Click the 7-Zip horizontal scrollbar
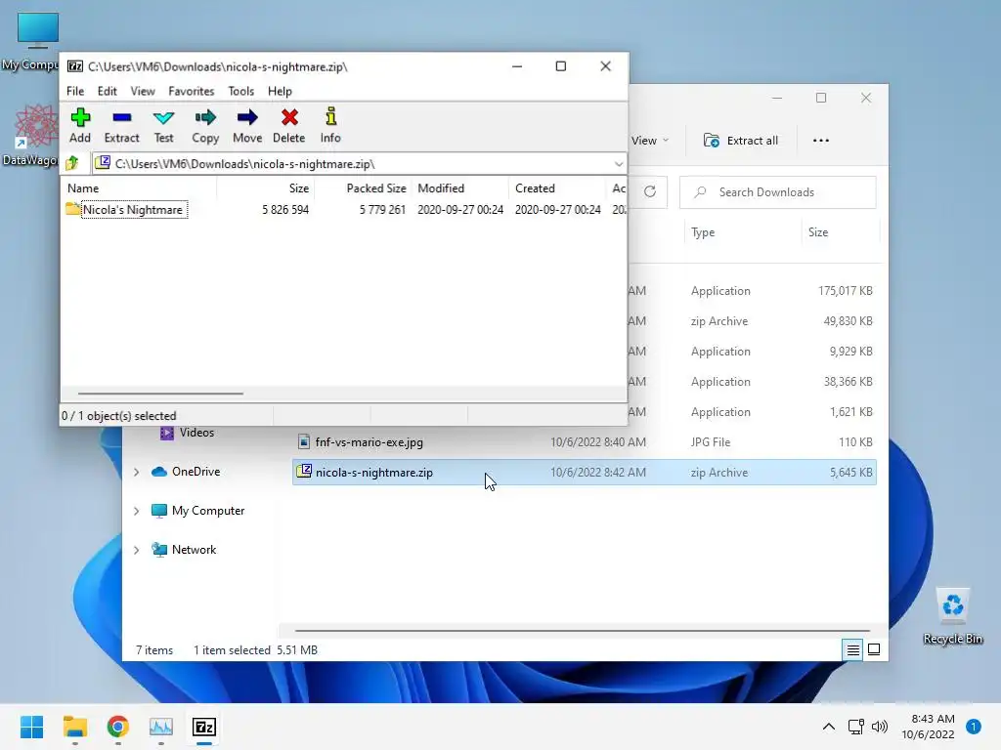This screenshot has height=750, width=1001. coord(160,394)
